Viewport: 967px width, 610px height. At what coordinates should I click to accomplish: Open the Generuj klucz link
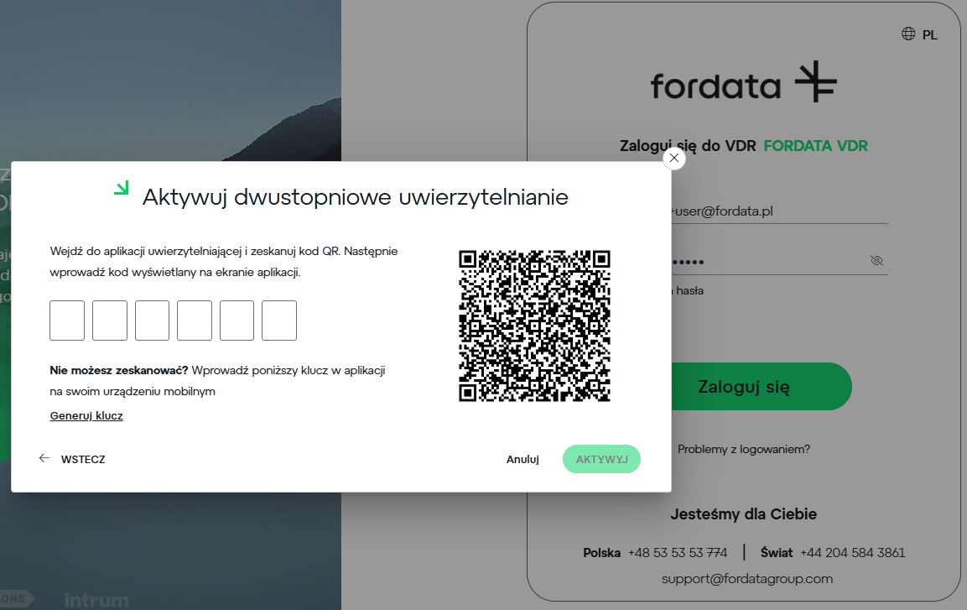click(x=86, y=415)
